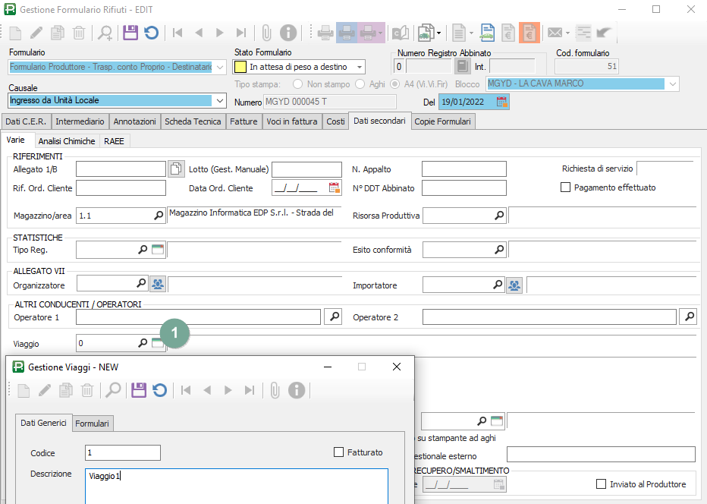707x504 pixels.
Task: Open the Analisi Chimiche sub-tab
Action: (67, 141)
